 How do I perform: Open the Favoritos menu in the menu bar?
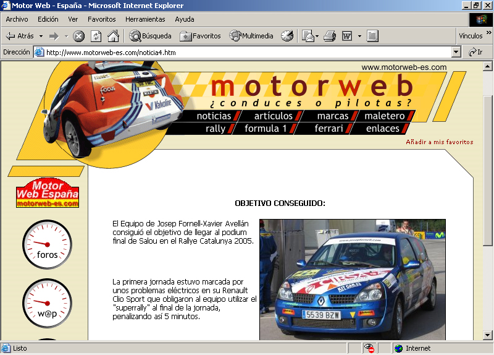click(101, 19)
